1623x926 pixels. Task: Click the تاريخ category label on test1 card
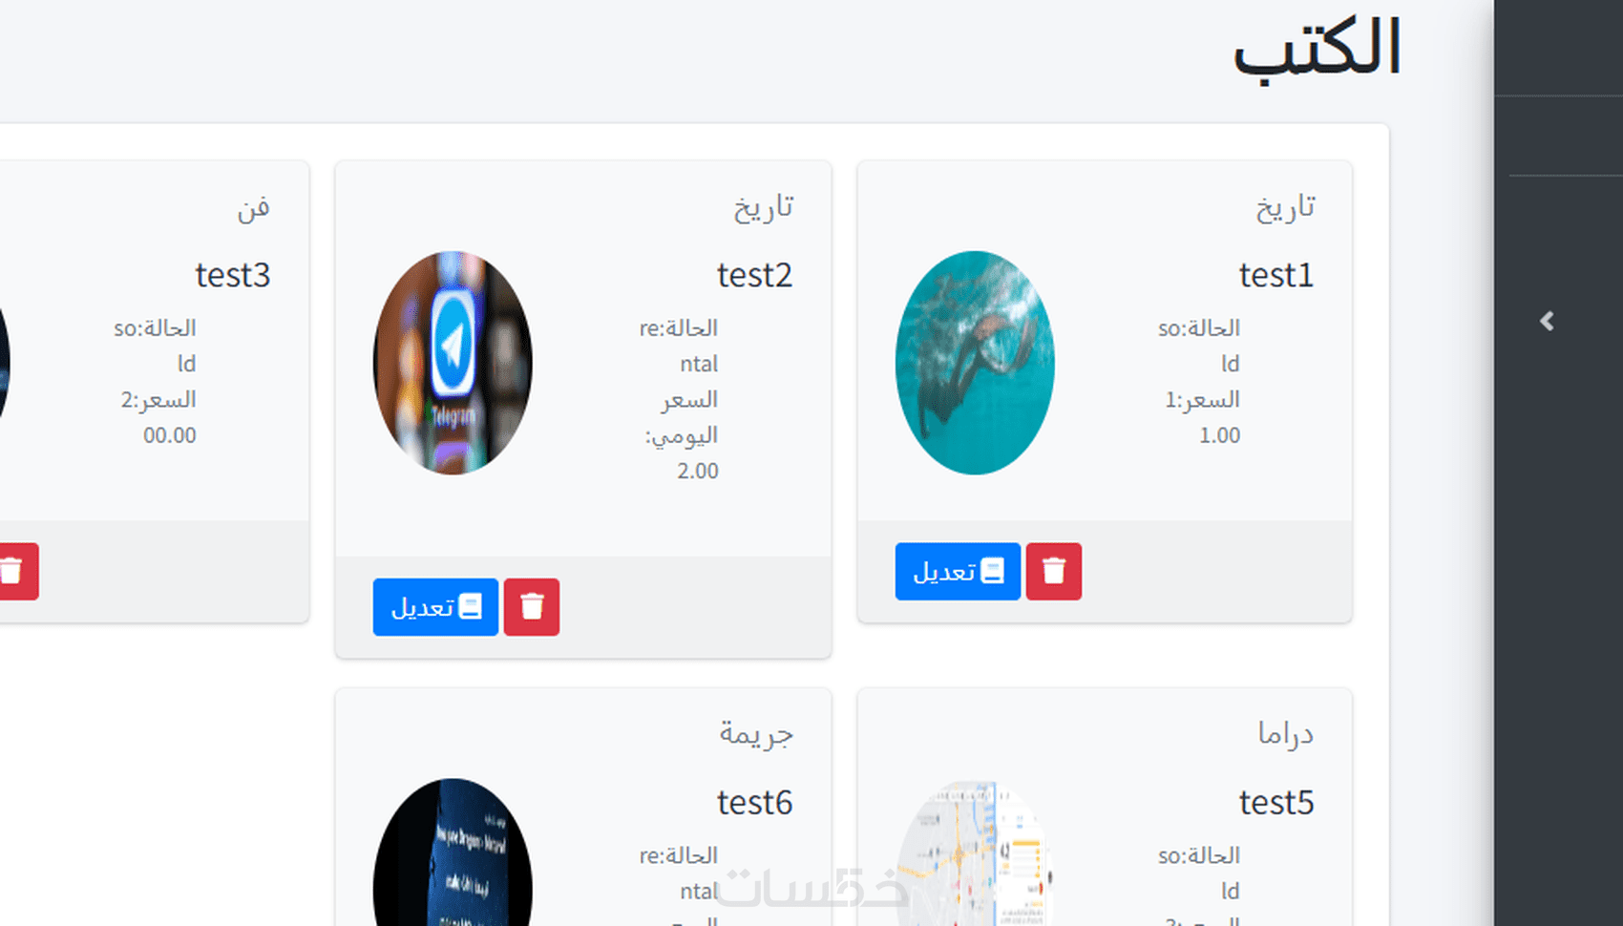pyautogui.click(x=1286, y=206)
